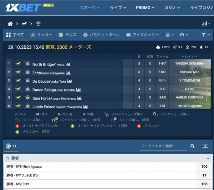Click the North Bridge horse name
The height and width of the screenshot is (190, 214).
43,64
